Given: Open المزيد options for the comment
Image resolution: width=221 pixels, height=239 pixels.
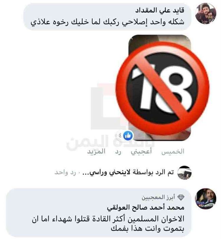Looking at the screenshot, I should pos(96,152).
